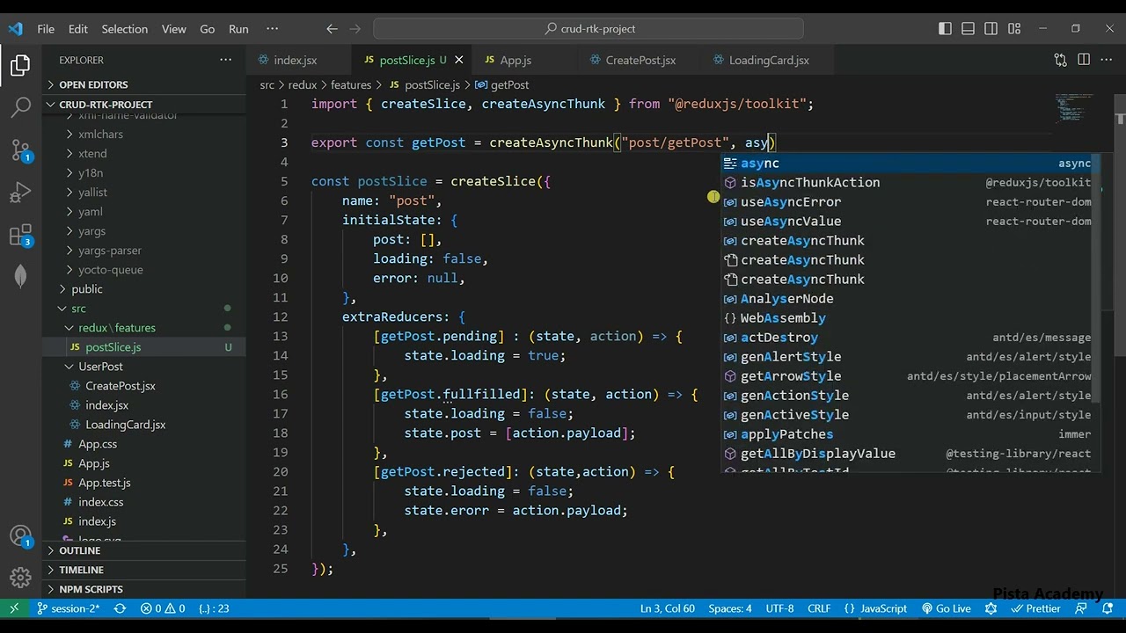Synchronize changes icon in status bar

121,608
